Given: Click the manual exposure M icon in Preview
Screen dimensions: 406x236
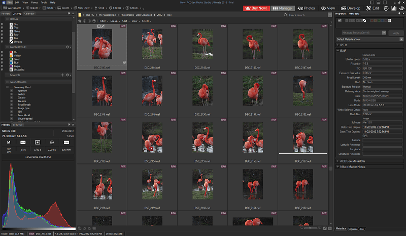Looking at the screenshot, I should click(x=9, y=142).
